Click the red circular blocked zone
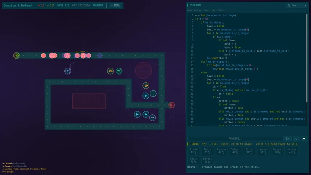The width and height of the screenshot is (311, 175). 144,71
